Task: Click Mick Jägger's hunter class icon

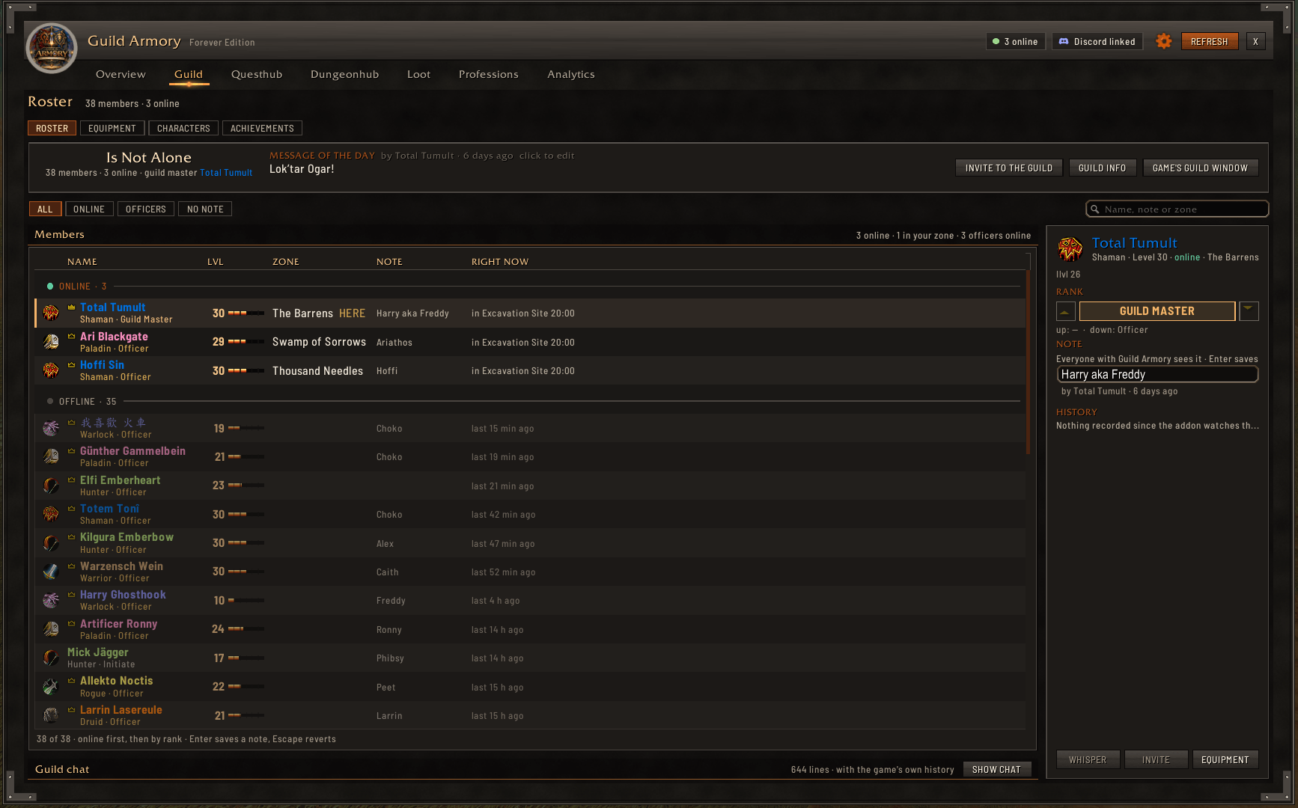Action: (x=51, y=658)
